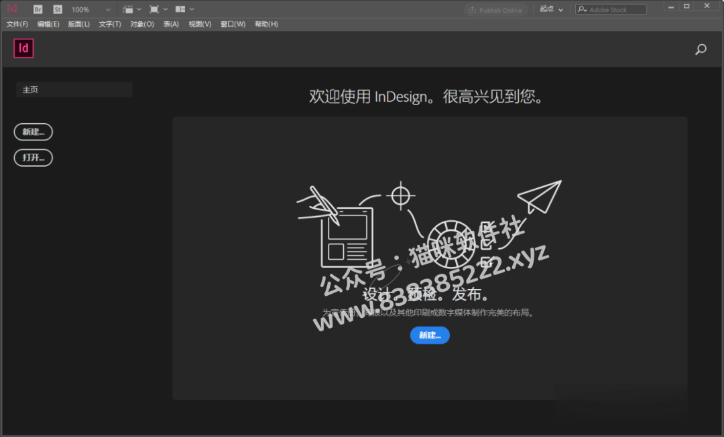Open the view options dropdown
Viewport: 724px width, 437px height.
point(132,9)
